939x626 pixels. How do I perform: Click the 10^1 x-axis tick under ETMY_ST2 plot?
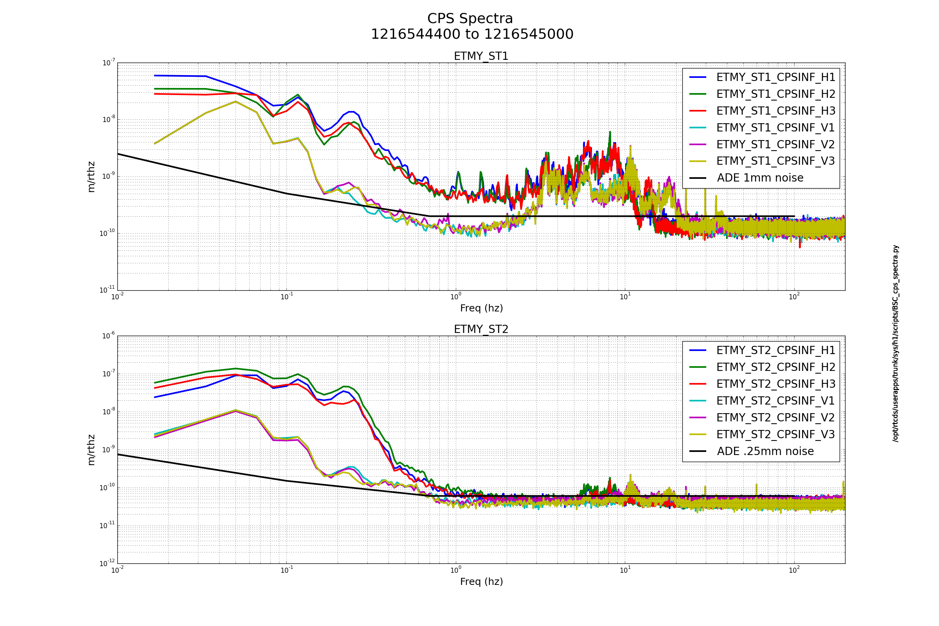(625, 570)
